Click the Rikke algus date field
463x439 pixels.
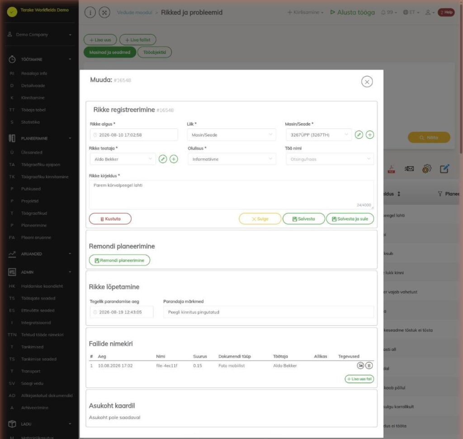point(134,135)
